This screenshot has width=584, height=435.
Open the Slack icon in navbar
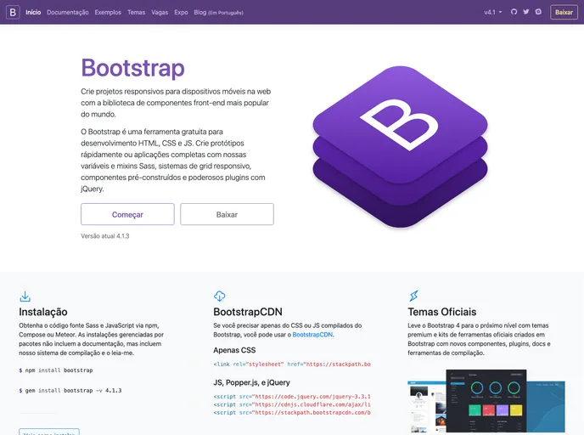pyautogui.click(x=538, y=13)
